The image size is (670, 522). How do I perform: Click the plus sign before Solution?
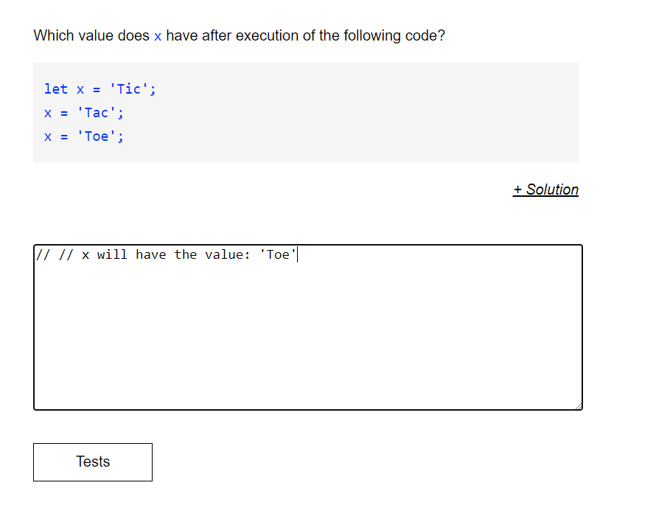point(518,189)
